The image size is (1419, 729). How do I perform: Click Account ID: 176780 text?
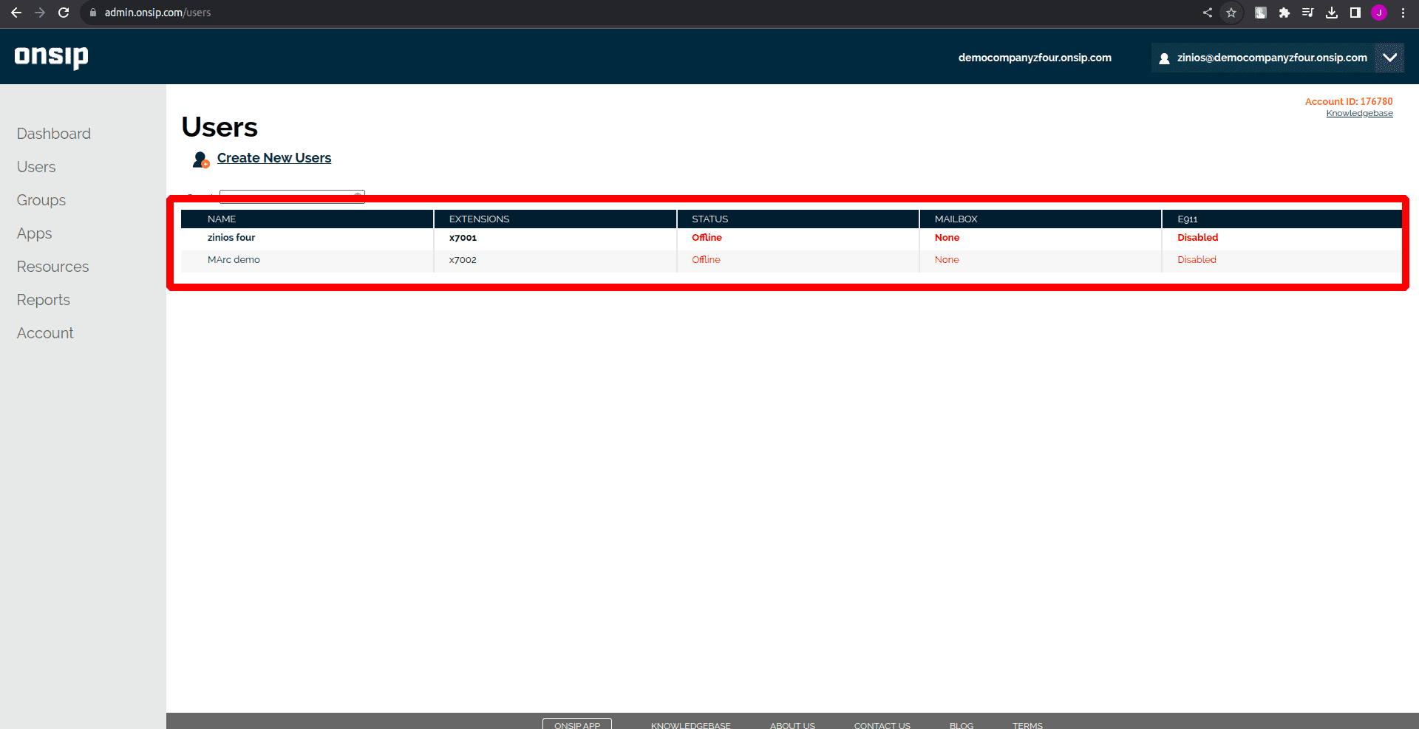[x=1349, y=101]
